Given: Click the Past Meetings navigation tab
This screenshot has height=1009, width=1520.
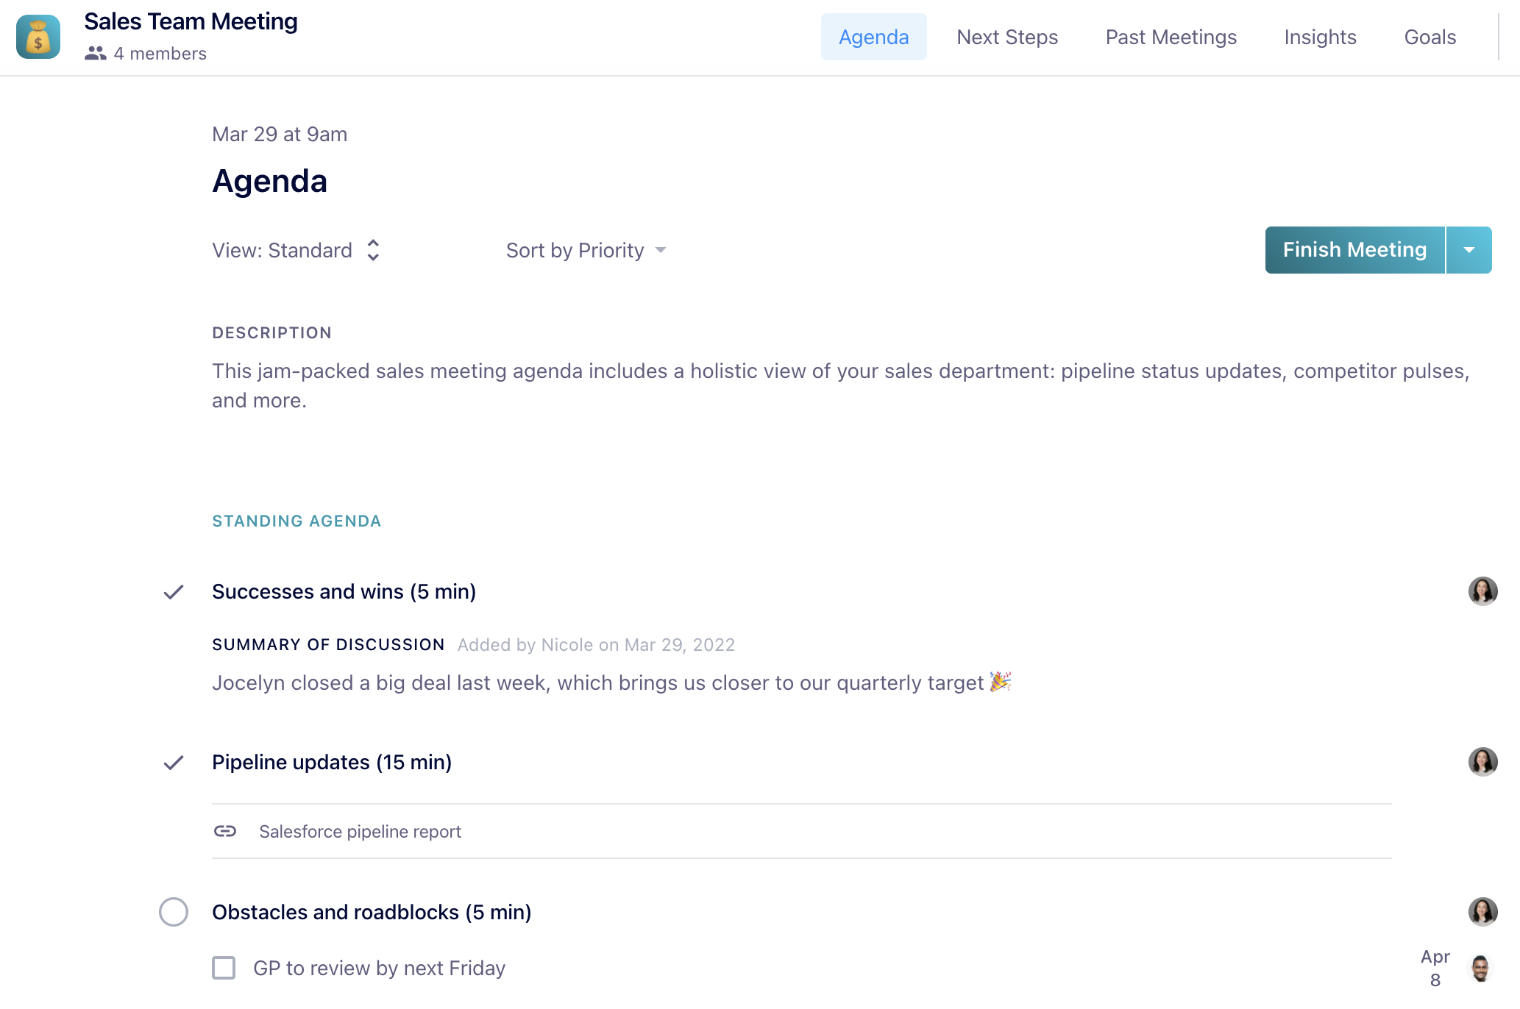Looking at the screenshot, I should [x=1171, y=38].
